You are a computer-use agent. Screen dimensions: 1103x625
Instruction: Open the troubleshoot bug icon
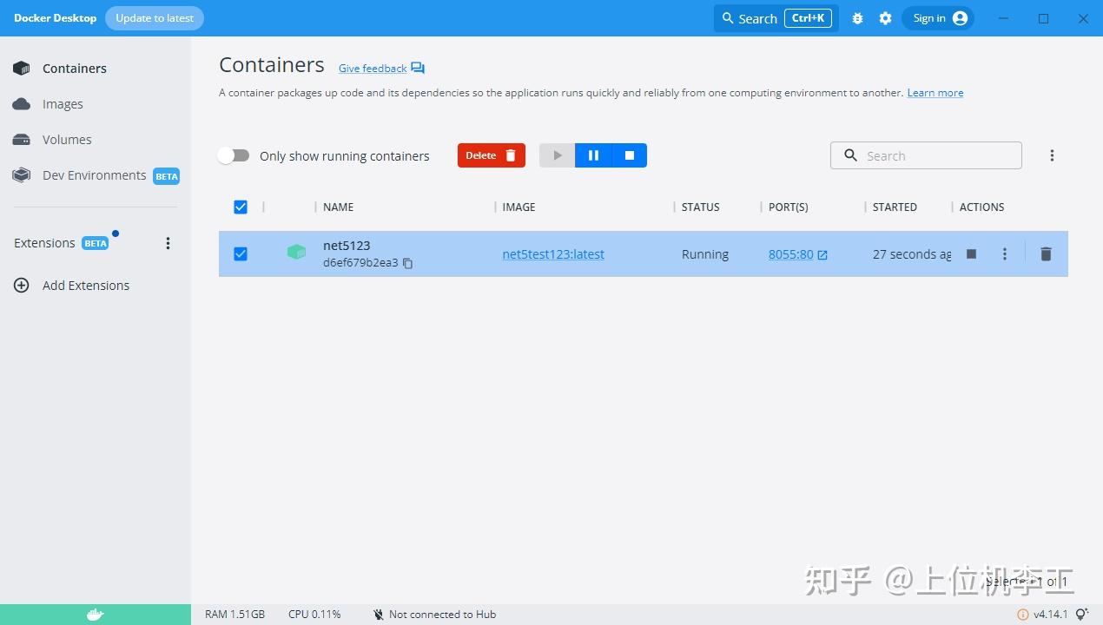tap(857, 18)
